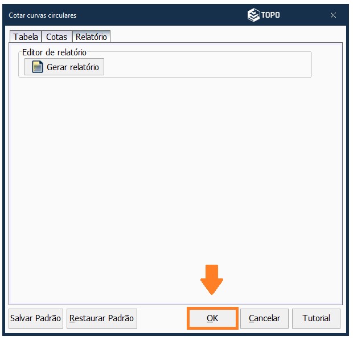Viewport: 353px width, 340px height.
Task: Click blank space right of Gerar relatório
Action: (x=205, y=67)
